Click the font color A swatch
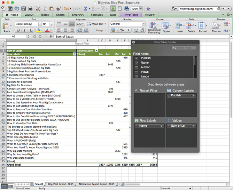The width and height of the screenshot is (233, 190). [x=47, y=31]
